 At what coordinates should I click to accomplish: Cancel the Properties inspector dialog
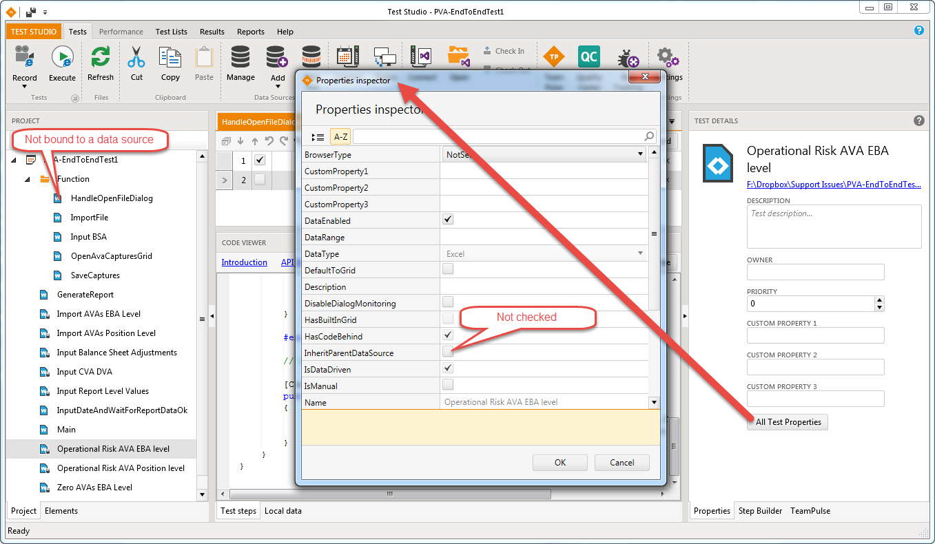[x=622, y=463]
